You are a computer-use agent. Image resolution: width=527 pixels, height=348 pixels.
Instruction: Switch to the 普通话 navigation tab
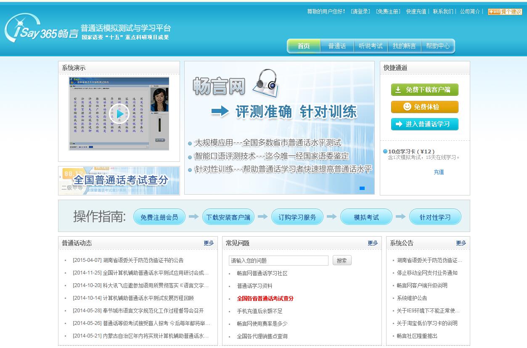click(x=337, y=46)
